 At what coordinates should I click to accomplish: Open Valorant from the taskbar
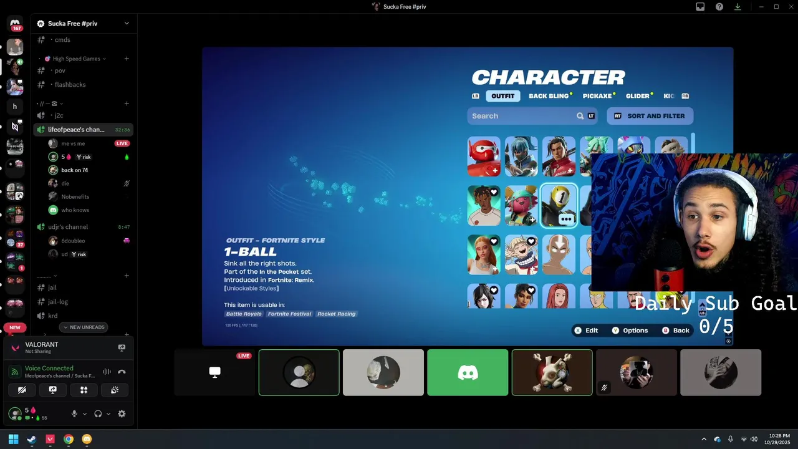coord(50,439)
